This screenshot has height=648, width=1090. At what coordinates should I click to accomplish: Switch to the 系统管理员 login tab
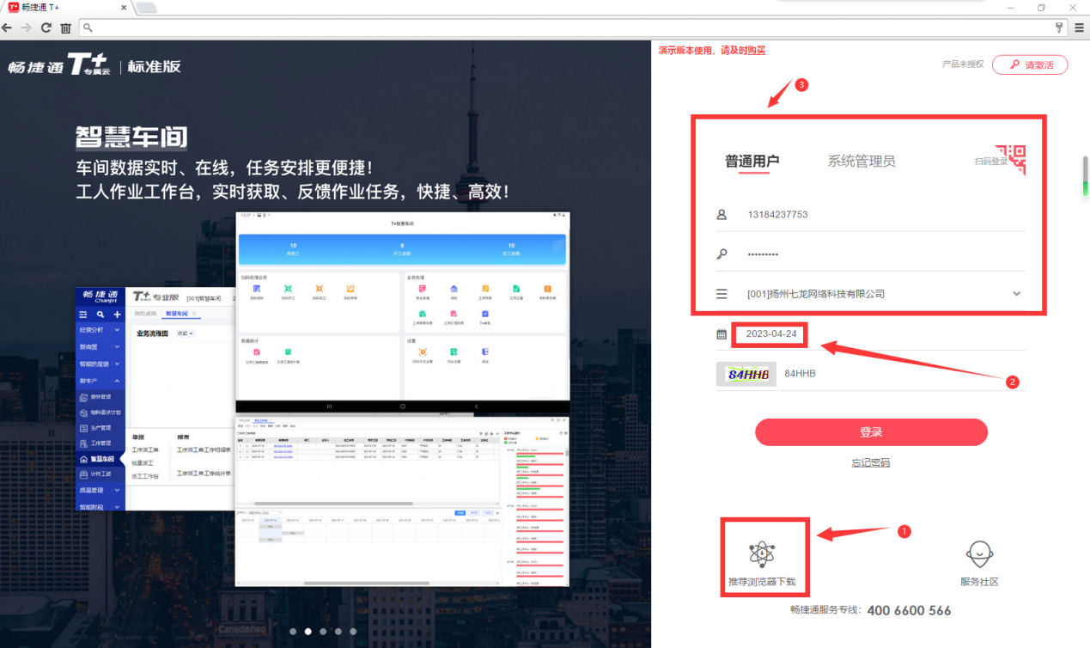pos(862,161)
